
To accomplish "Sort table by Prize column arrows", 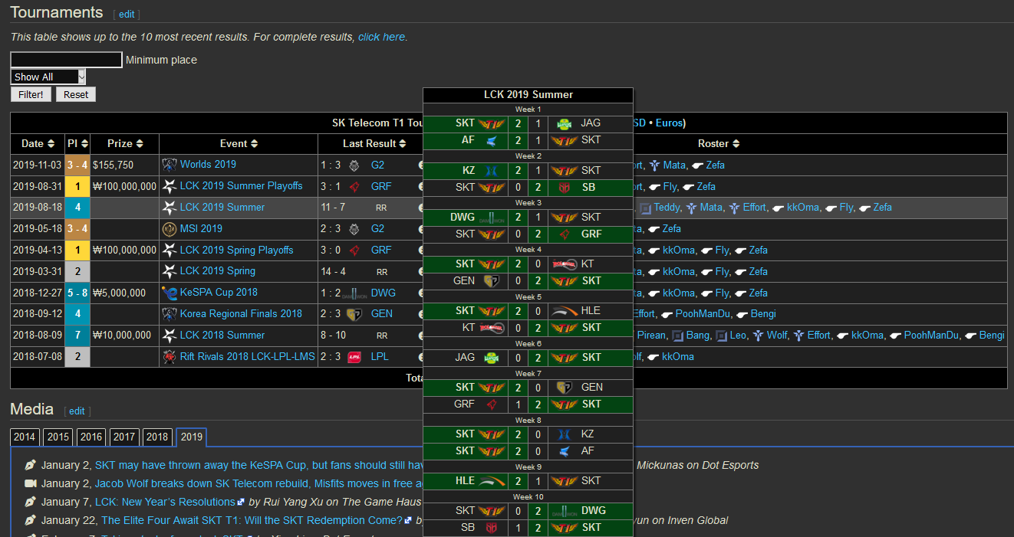I will pyautogui.click(x=140, y=144).
